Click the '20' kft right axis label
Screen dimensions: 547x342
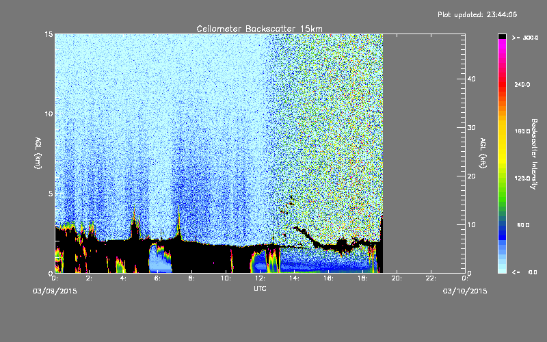pyautogui.click(x=471, y=176)
